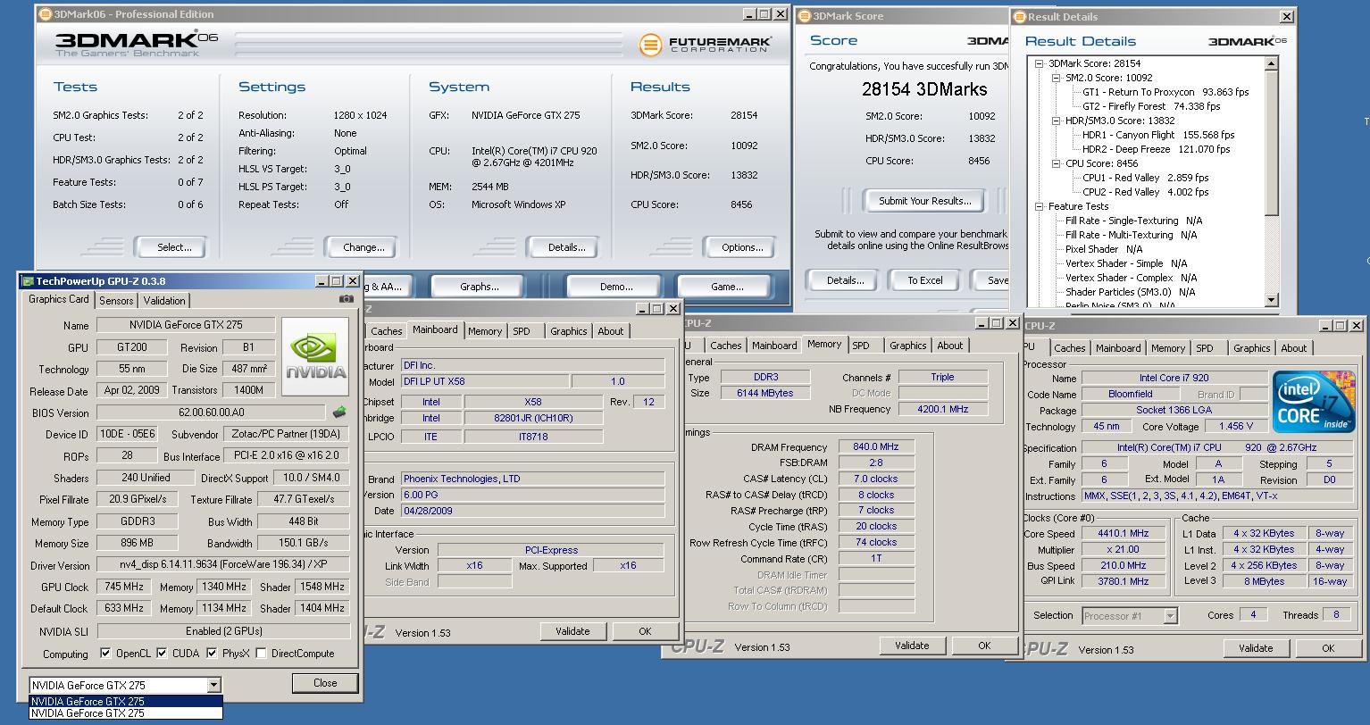Click the 3DMark Score window title icon
This screenshot has height=725, width=1370.
[x=803, y=16]
